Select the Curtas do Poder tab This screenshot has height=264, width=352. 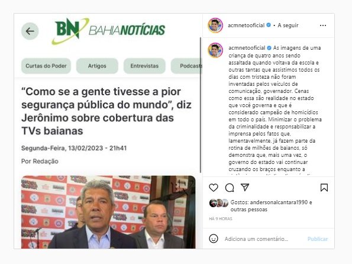(x=46, y=66)
